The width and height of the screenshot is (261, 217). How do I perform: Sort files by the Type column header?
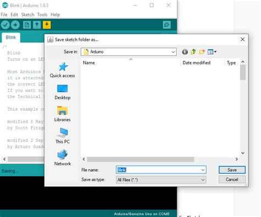point(232,63)
